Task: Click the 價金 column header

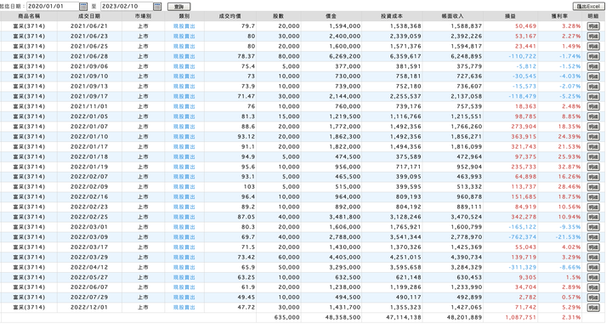Action: 331,16
